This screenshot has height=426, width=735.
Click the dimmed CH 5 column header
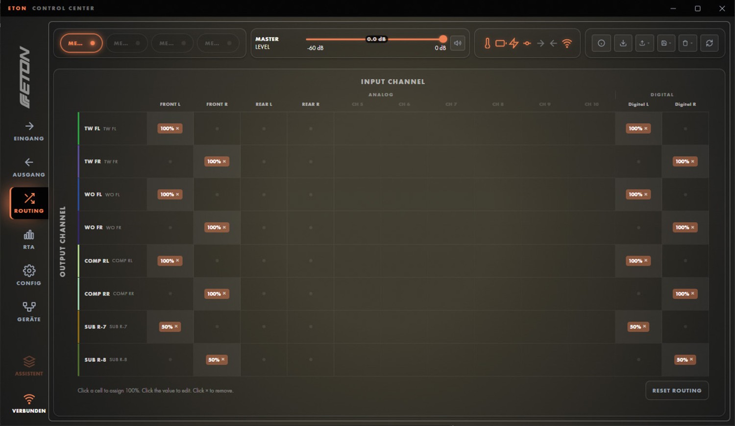click(x=358, y=104)
